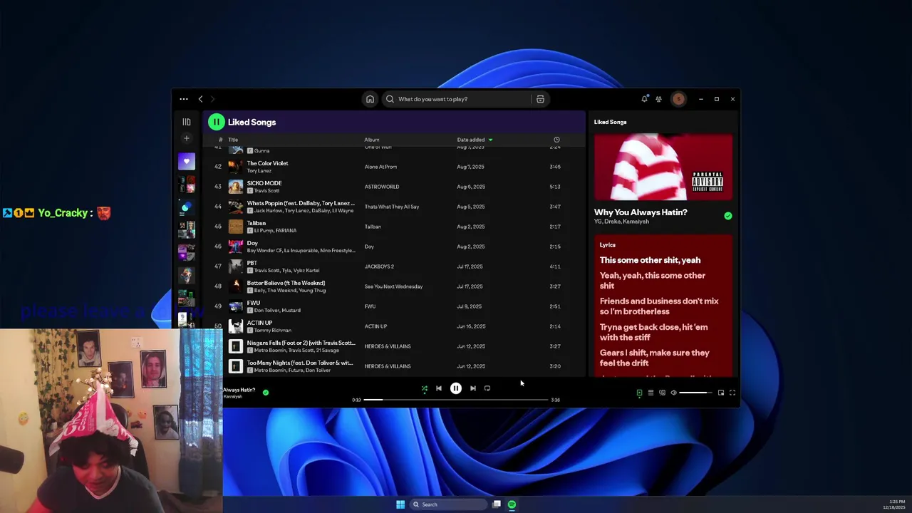Open the mini player icon
Viewport: 912px width, 513px height.
point(721,393)
